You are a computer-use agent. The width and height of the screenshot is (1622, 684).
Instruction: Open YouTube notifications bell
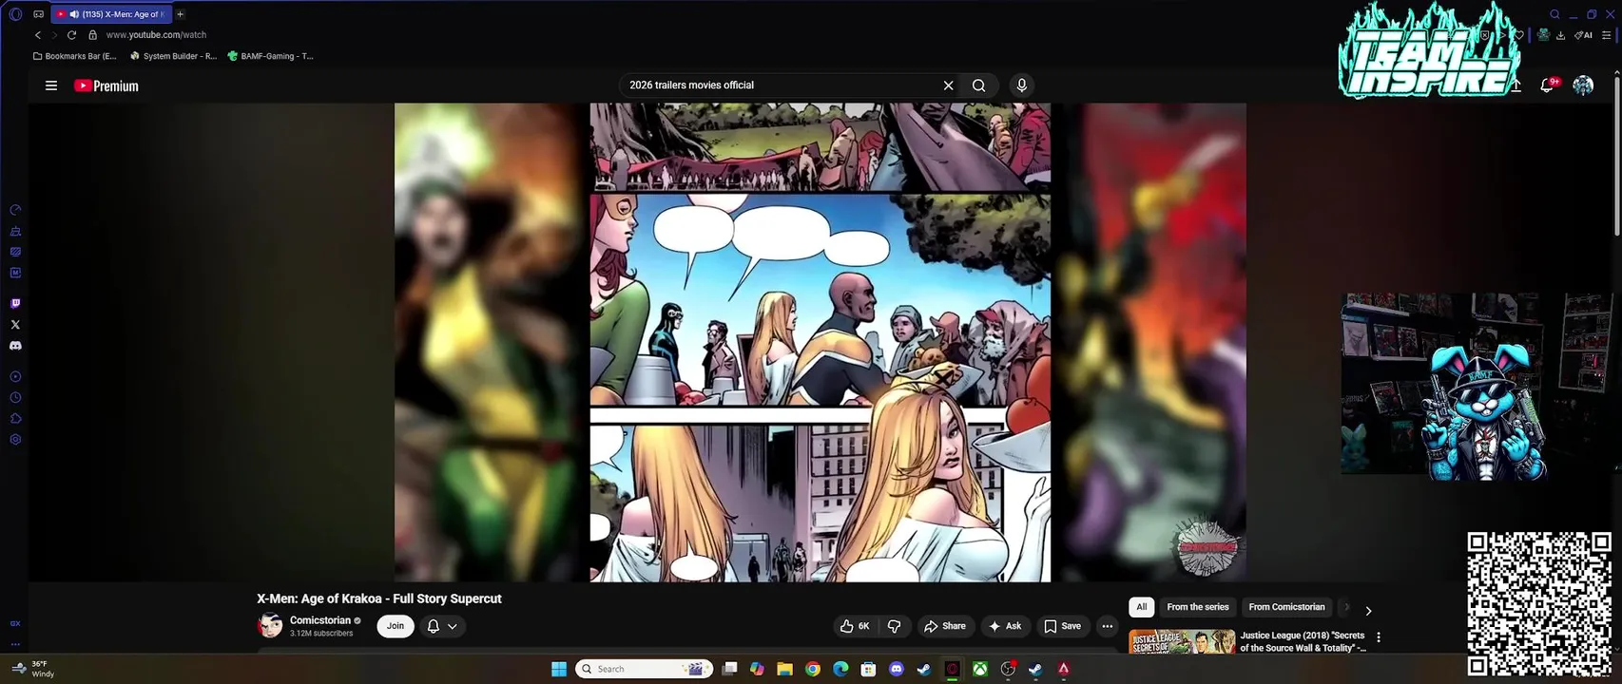1547,85
